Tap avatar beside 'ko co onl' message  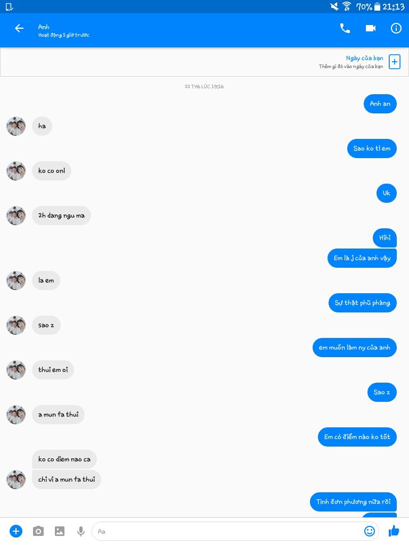pos(16,171)
